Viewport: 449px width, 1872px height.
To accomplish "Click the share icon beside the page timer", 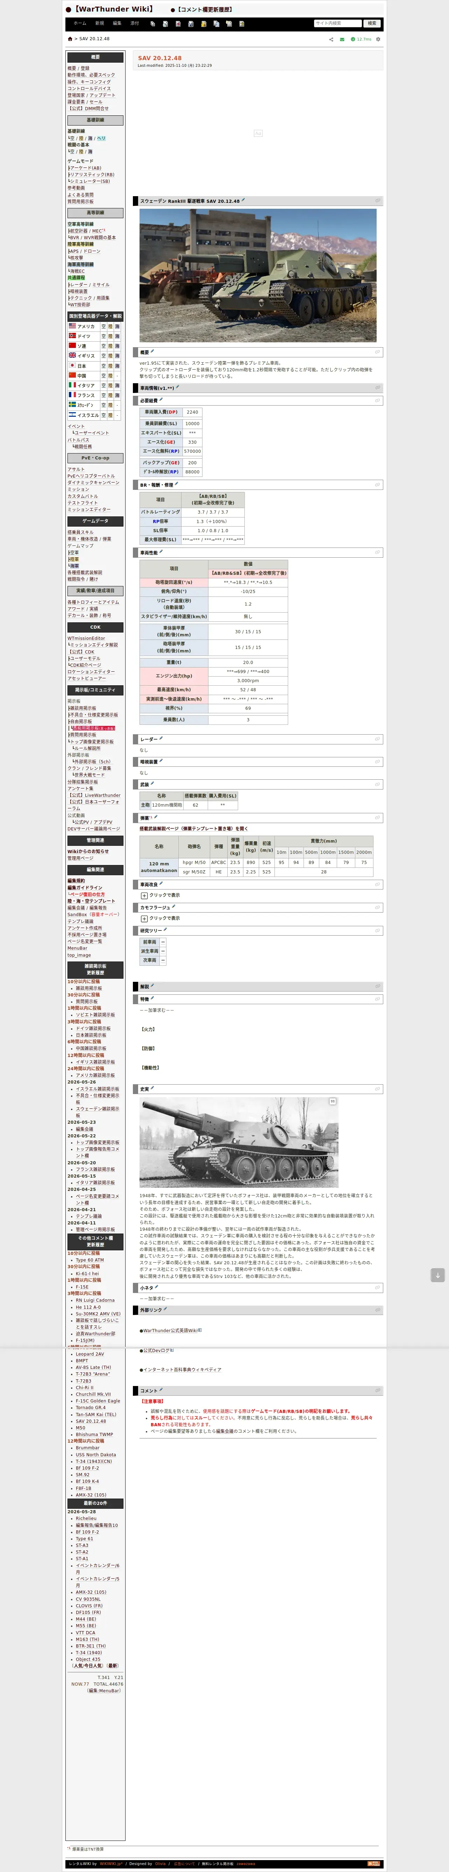I will coord(331,39).
